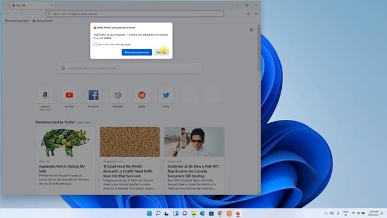Image resolution: width=387 pixels, height=218 pixels.
Task: Open the Amaranth article image
Action: tap(130, 142)
